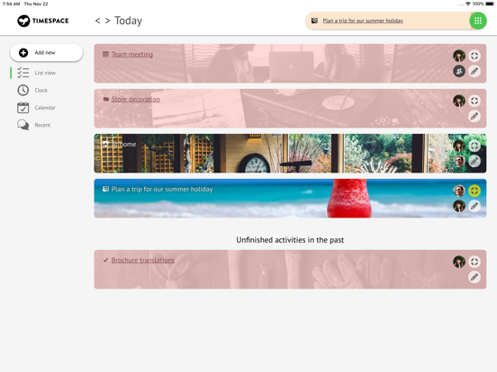Click Store decoration owner avatar
497x372 pixels.
(x=459, y=101)
